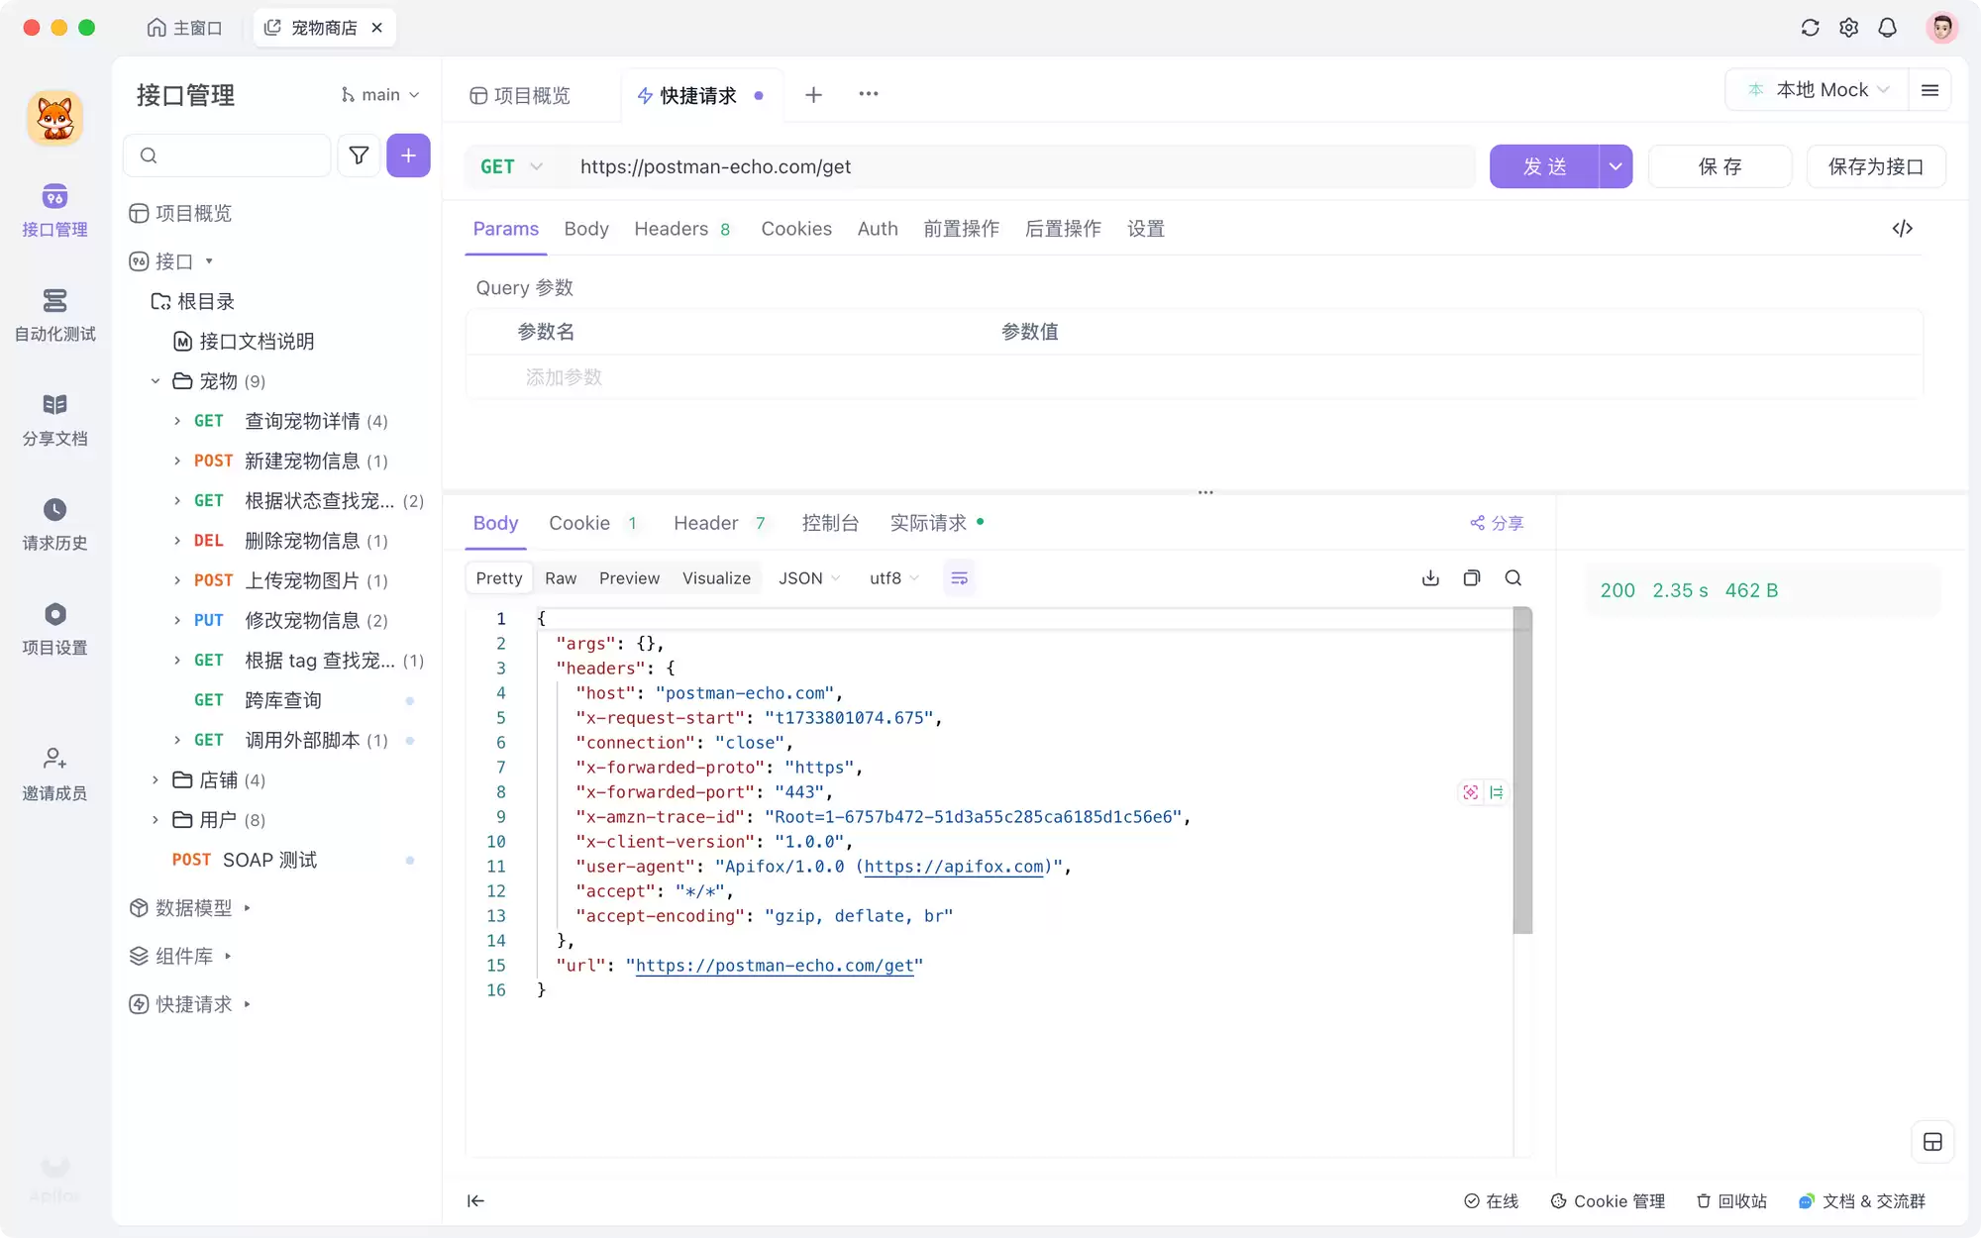Open Cookie 管理 in status bar
The width and height of the screenshot is (1981, 1238).
click(1608, 1201)
